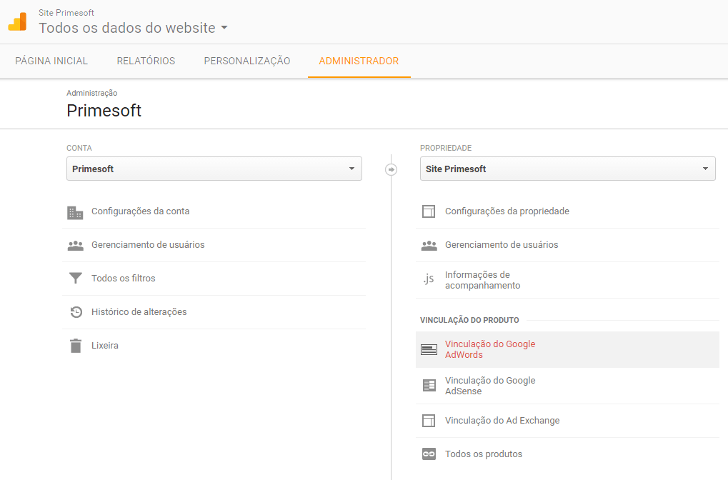Click the Vinculação do Google AdWords icon

[x=429, y=350]
